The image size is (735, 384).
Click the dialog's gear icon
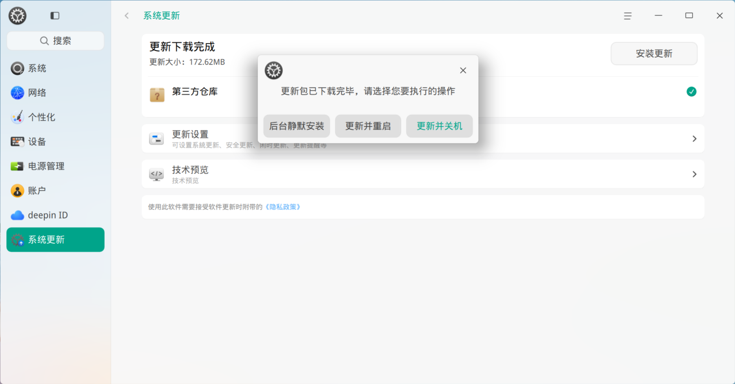273,70
